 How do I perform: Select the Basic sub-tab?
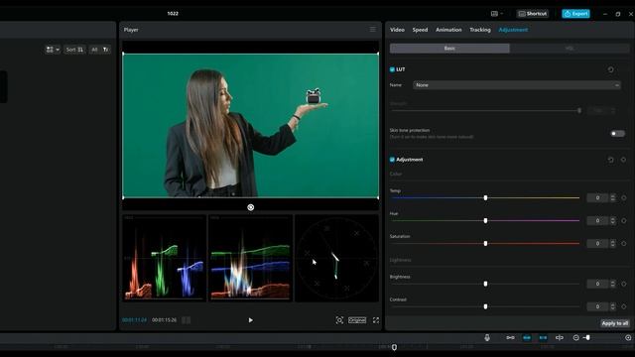pyautogui.click(x=449, y=49)
